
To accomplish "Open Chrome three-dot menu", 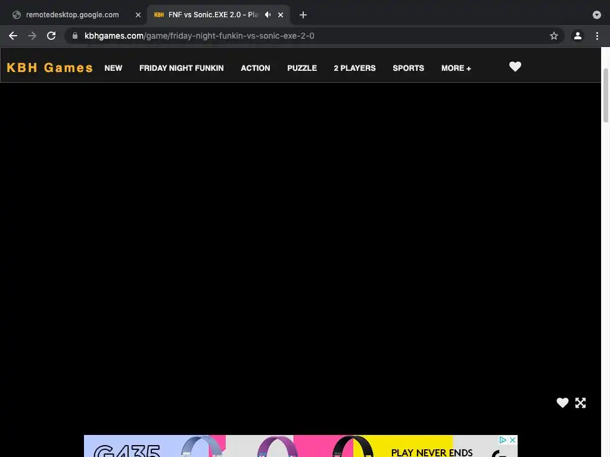I will 597,36.
